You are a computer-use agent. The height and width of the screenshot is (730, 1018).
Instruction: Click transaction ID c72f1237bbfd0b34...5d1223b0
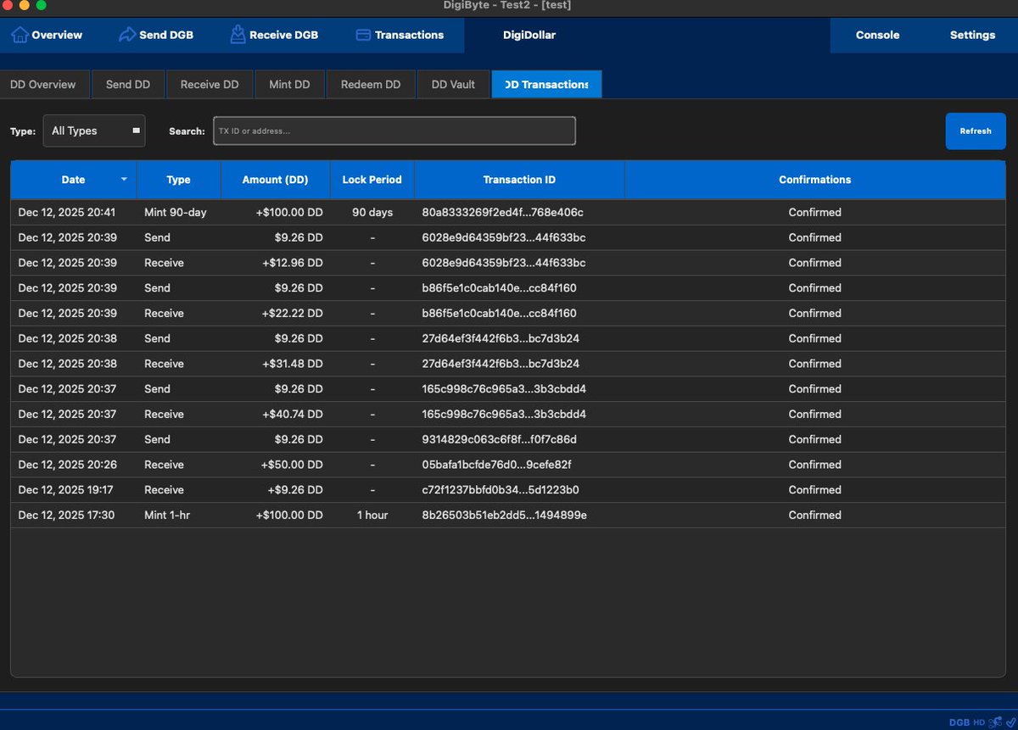[x=501, y=489]
